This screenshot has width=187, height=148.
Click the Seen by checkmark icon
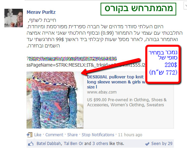[x=147, y=144]
